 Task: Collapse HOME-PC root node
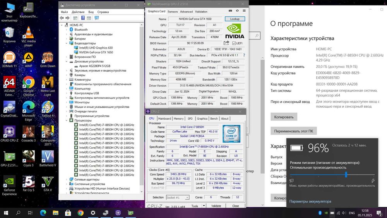[x=62, y=25]
